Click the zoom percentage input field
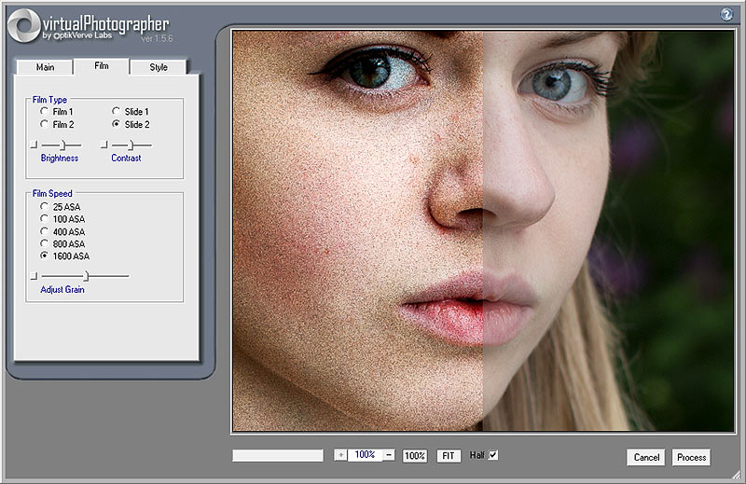This screenshot has width=746, height=484. pos(365,455)
